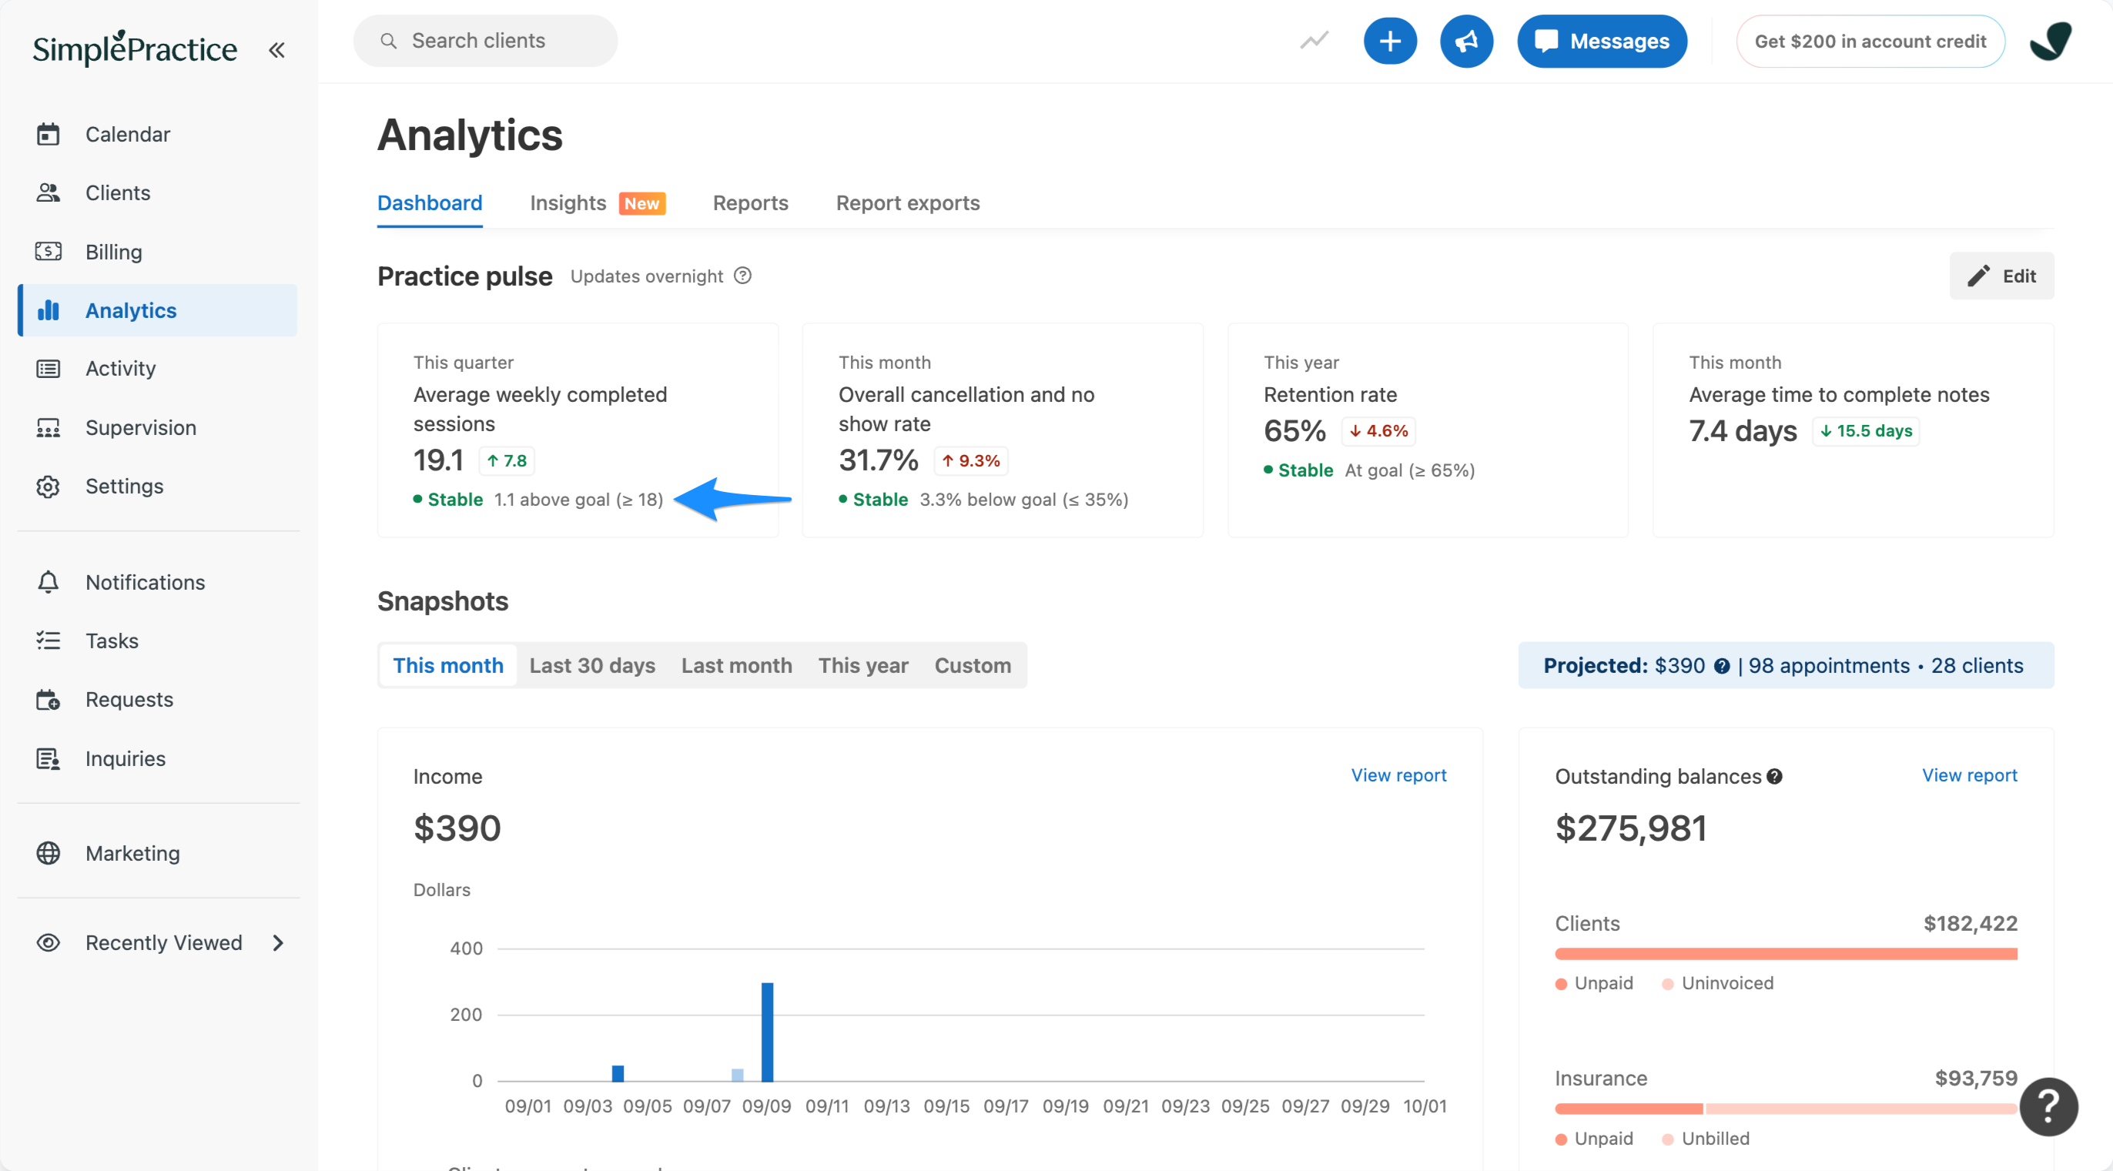Screen dimensions: 2113x1171
Task: Click the Outstanding balances info icon
Action: point(1774,777)
